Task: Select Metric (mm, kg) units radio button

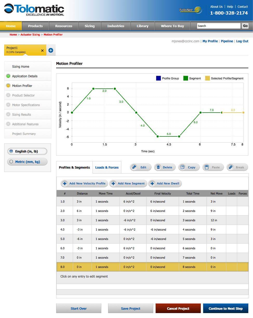Action: pos(11,162)
